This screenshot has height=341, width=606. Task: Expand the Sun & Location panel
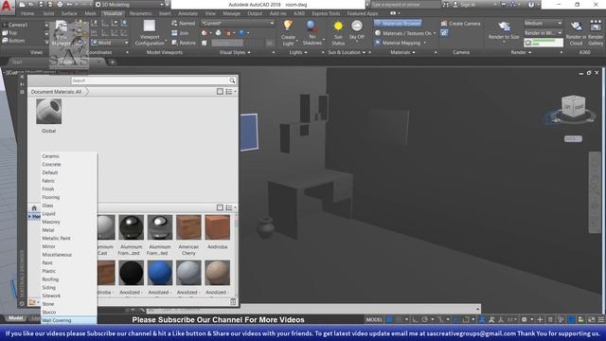(347, 52)
